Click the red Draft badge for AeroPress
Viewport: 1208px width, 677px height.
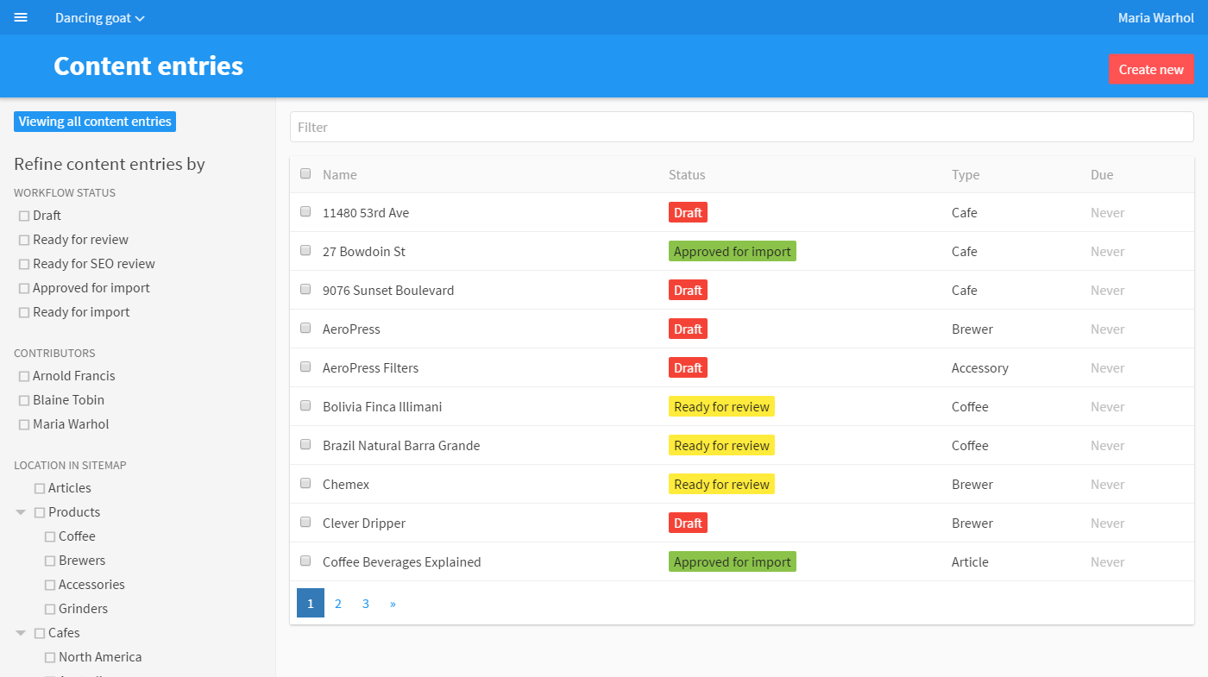coord(688,329)
